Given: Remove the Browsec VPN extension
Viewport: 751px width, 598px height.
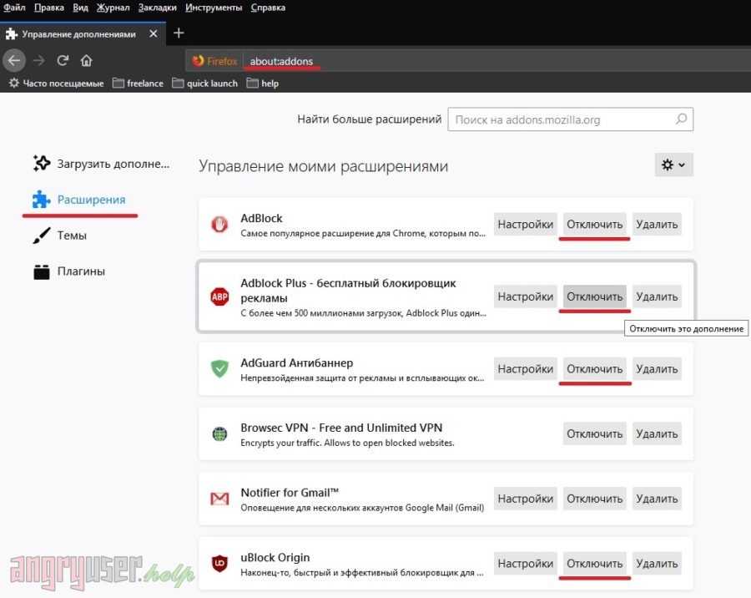Looking at the screenshot, I should [657, 433].
